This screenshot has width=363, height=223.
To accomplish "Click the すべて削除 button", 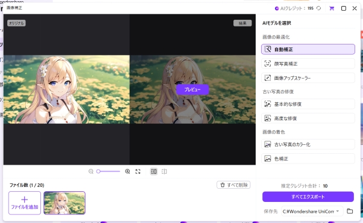I will [233, 185].
